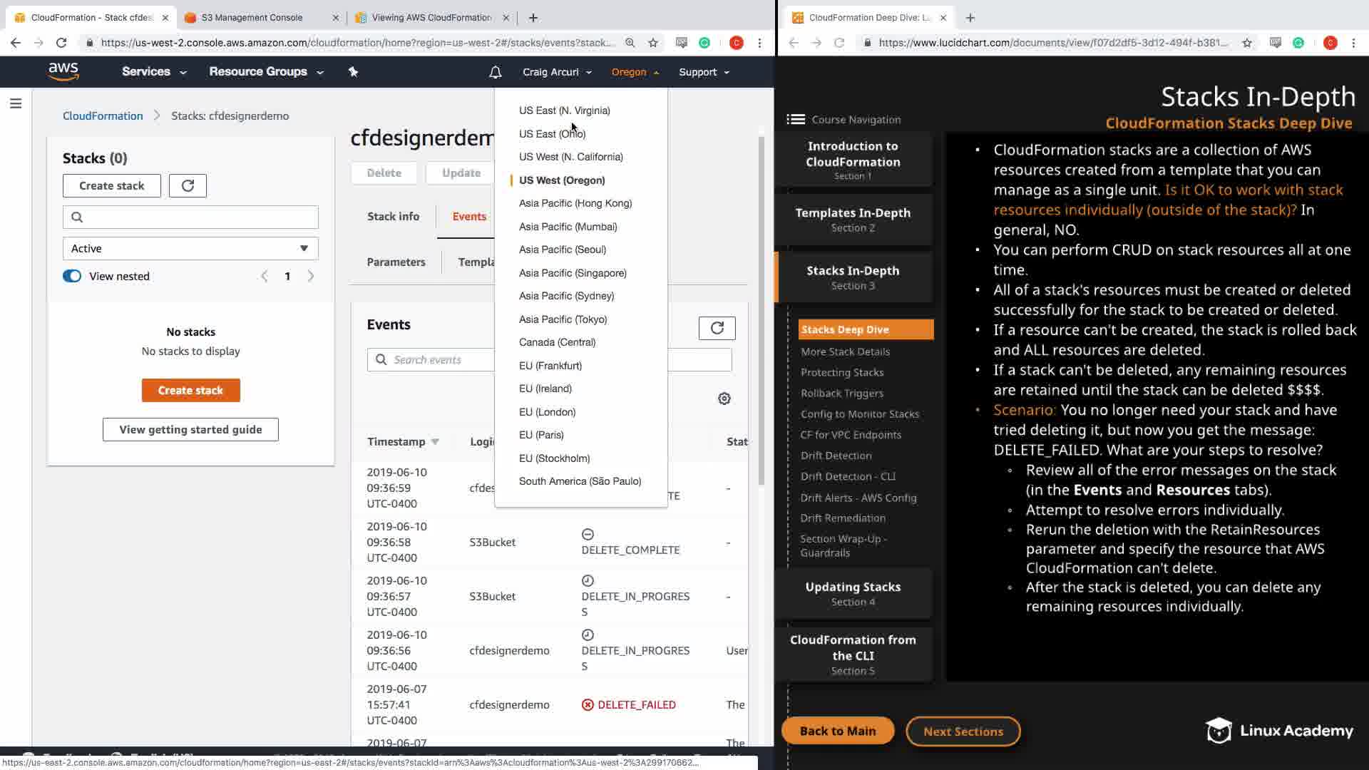Expand the Services menu
Viewport: 1369px width, 770px height.
click(154, 72)
